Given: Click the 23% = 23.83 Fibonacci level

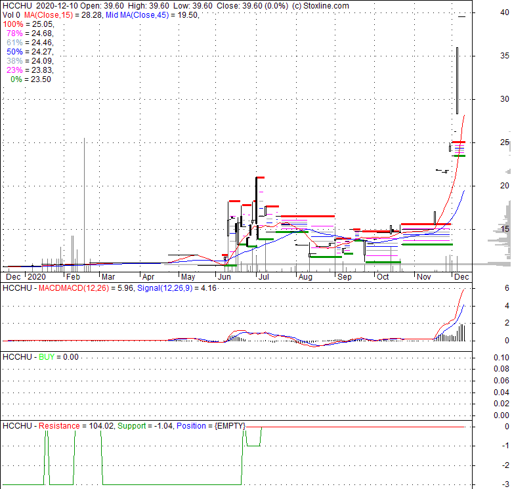Looking at the screenshot, I should (x=30, y=70).
